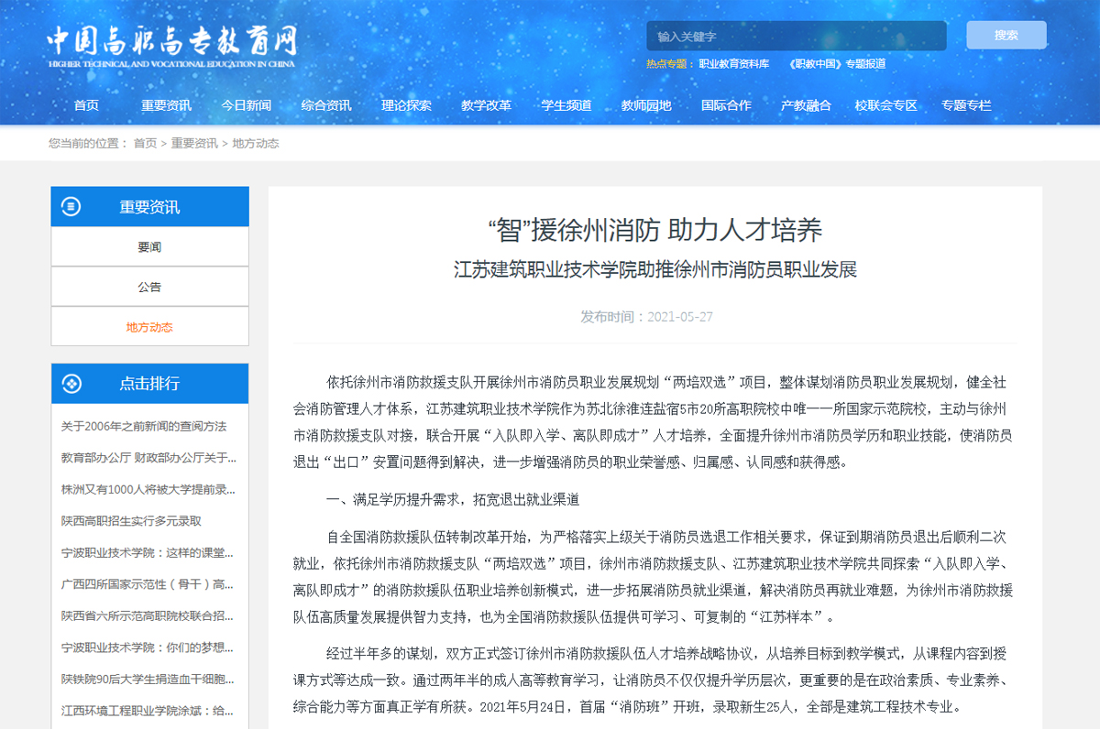Click the keyword search input field
Screen dimensions: 1100x729
(x=796, y=37)
